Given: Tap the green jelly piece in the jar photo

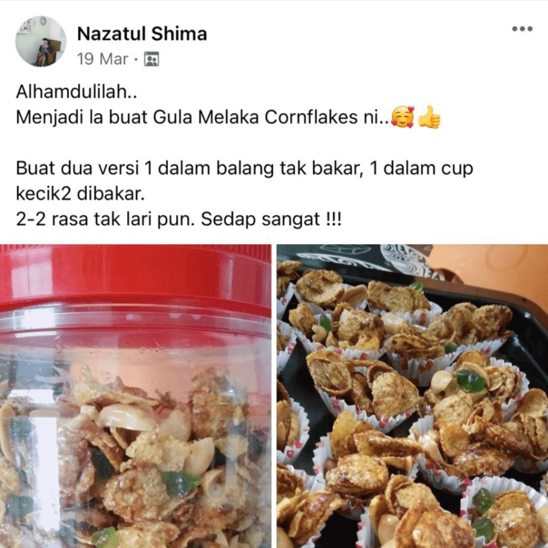Looking at the screenshot, I should coord(180,483).
